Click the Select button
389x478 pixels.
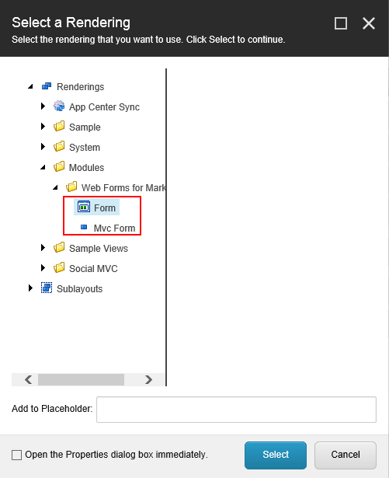coord(276,455)
